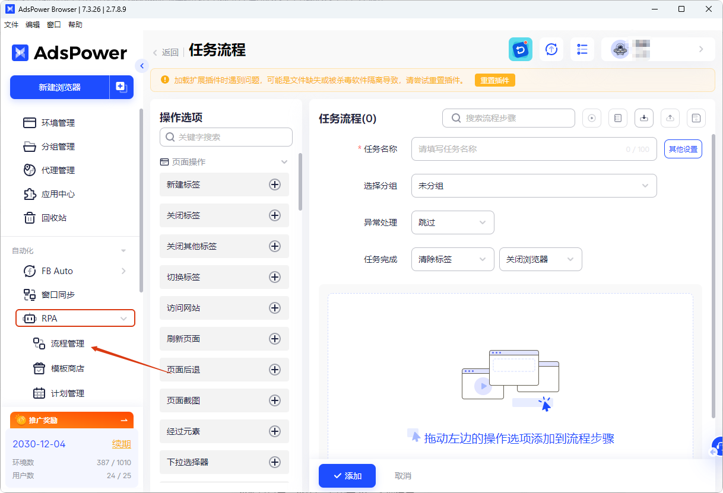Viewport: 723px width, 493px height.
Task: Click the plus icon for 新建标签
Action: click(275, 185)
